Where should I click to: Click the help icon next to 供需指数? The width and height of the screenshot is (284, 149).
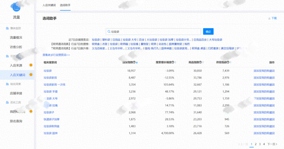click(x=228, y=62)
